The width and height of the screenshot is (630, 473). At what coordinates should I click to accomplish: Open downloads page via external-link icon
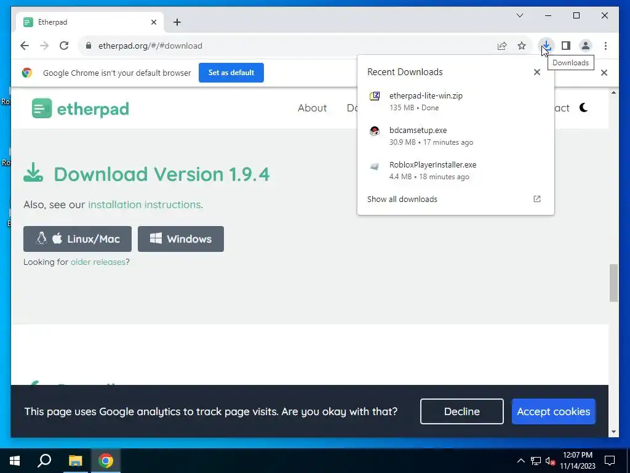[536, 199]
